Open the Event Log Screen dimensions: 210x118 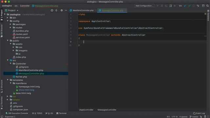(x=199, y=113)
